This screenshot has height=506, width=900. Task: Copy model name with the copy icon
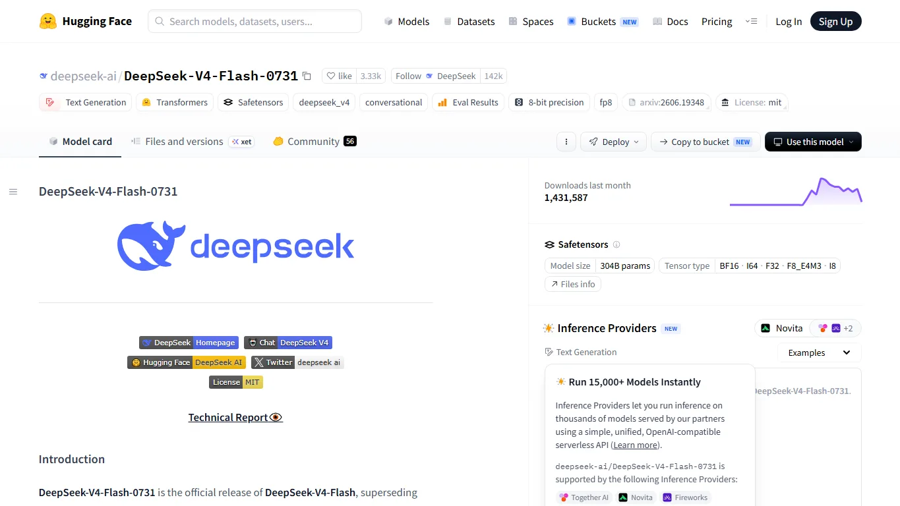[307, 76]
